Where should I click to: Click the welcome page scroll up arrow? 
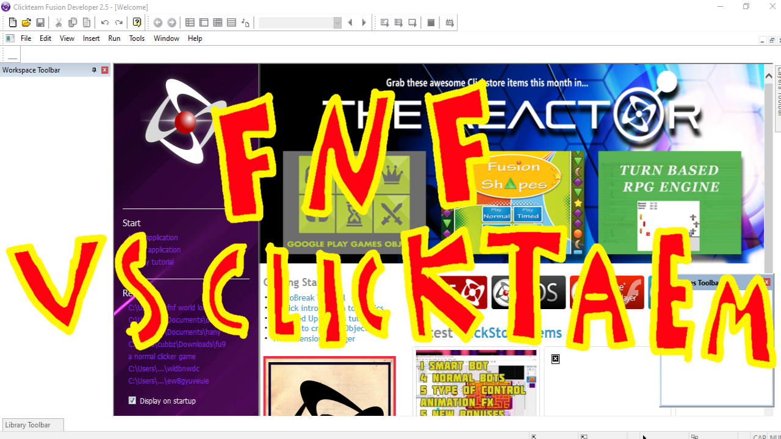click(x=769, y=76)
